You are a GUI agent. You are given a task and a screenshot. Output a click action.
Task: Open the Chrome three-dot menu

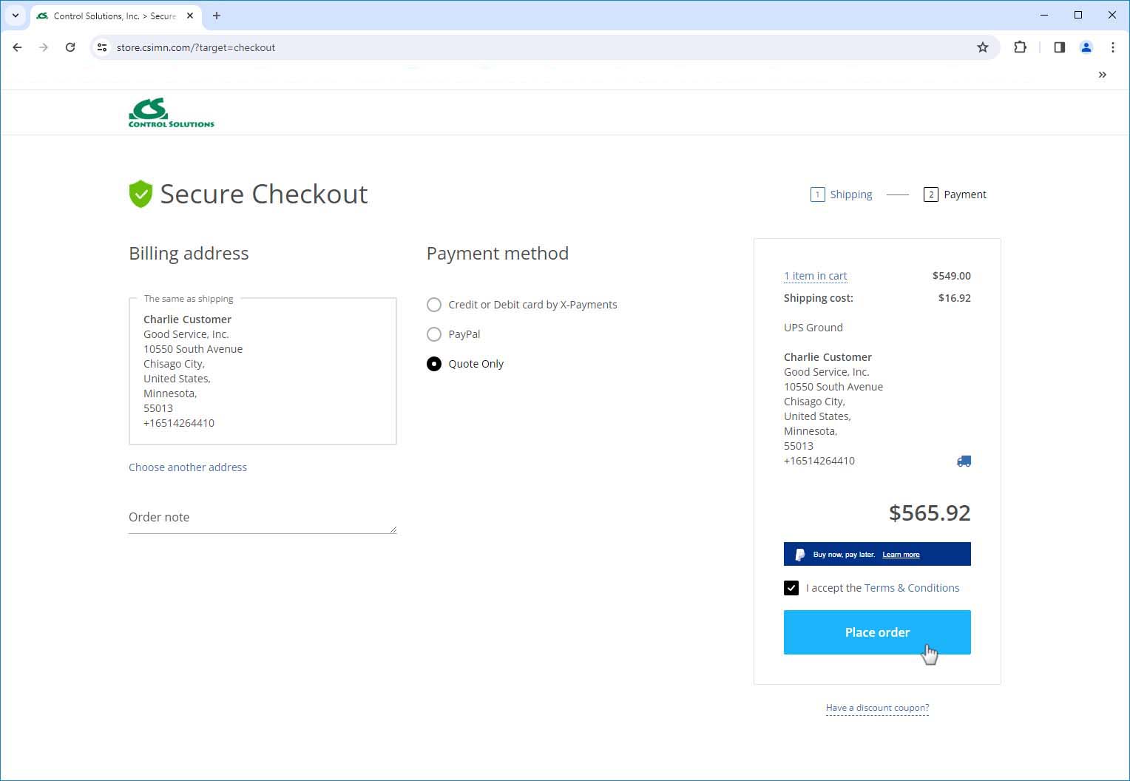click(x=1112, y=47)
